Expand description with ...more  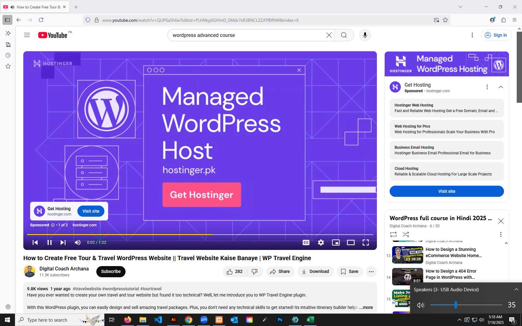[x=366, y=307]
